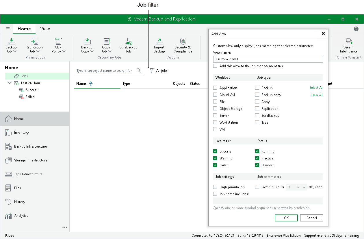
Task: Click the navigation pane more options dots
Action: (65, 227)
